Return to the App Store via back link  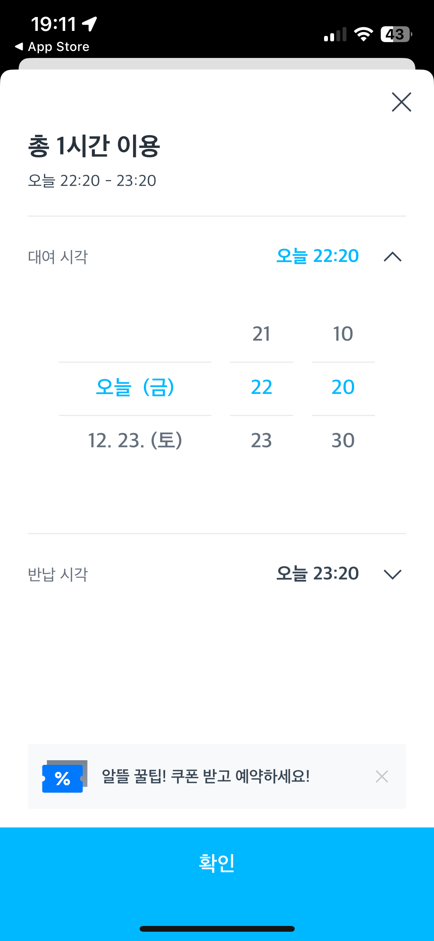click(52, 46)
